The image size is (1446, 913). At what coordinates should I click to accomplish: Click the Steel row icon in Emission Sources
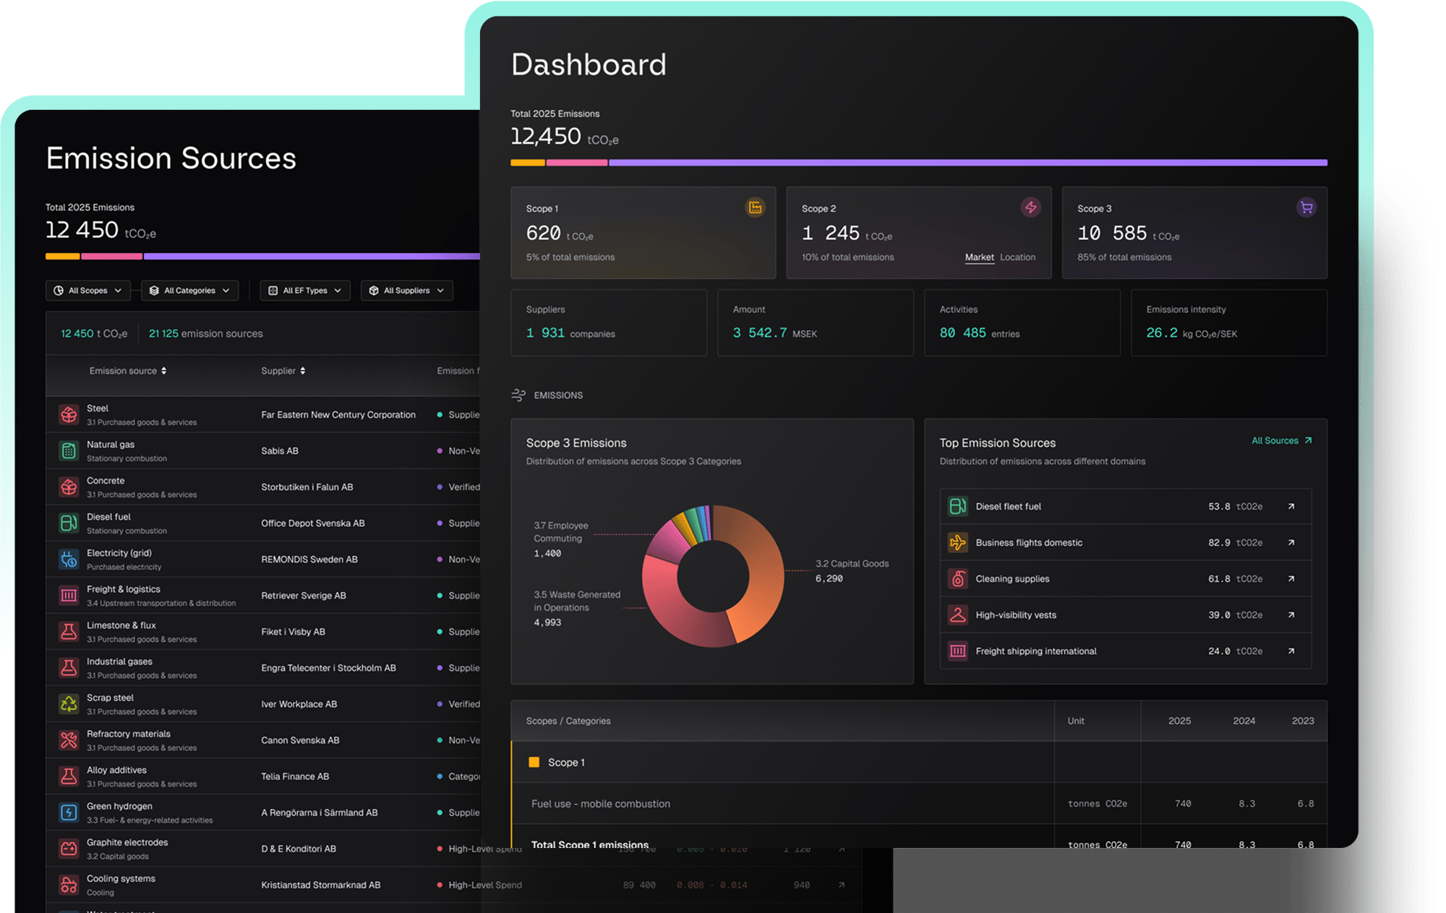pyautogui.click(x=69, y=414)
